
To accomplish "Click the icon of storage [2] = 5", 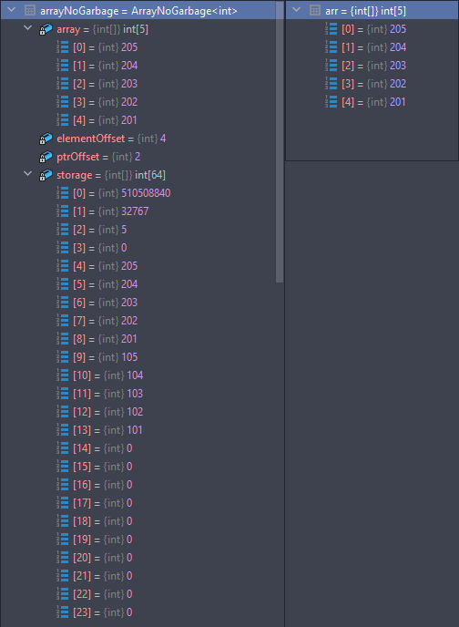I will (x=62, y=230).
